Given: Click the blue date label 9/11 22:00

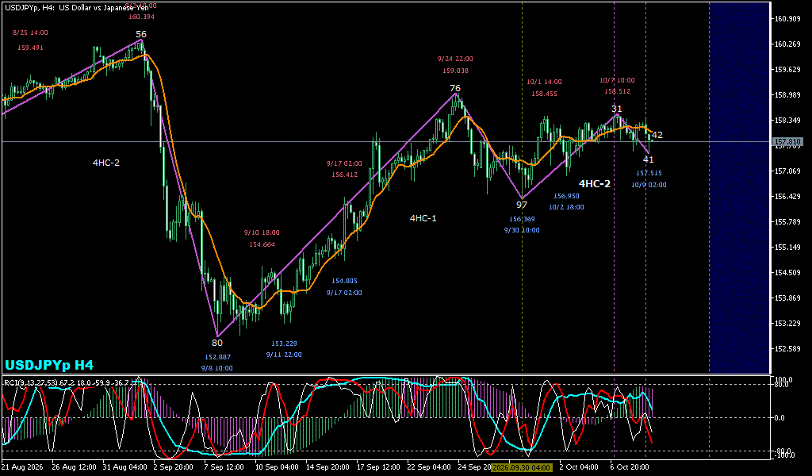Looking at the screenshot, I should click(x=284, y=355).
